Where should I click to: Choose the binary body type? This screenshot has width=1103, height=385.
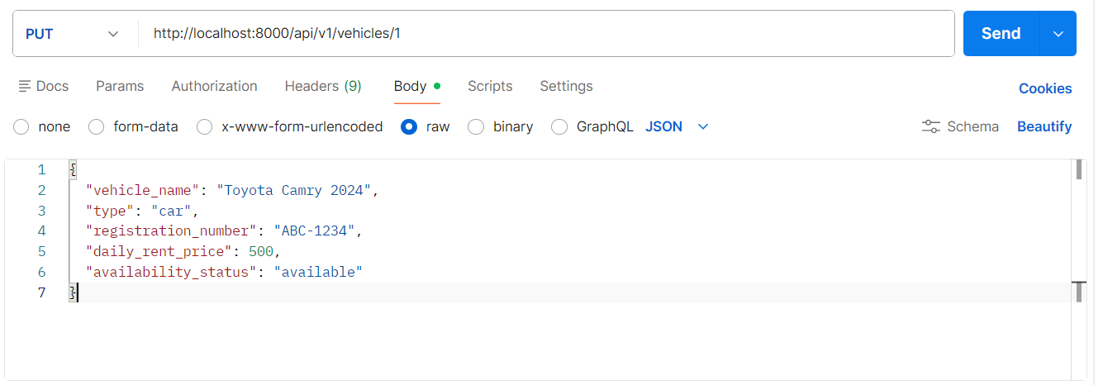pos(476,126)
